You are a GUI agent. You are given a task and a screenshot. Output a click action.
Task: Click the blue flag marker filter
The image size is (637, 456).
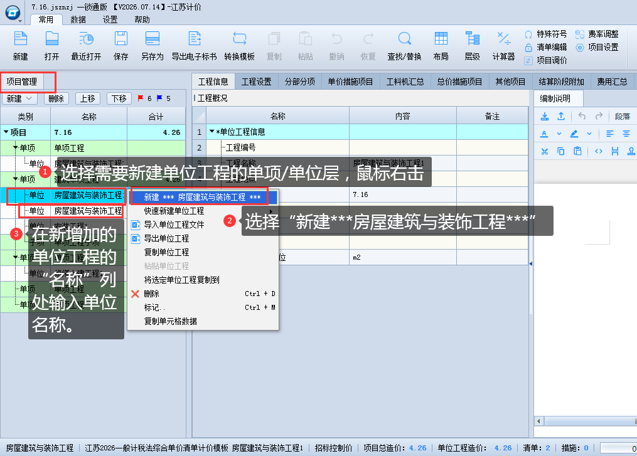click(159, 98)
